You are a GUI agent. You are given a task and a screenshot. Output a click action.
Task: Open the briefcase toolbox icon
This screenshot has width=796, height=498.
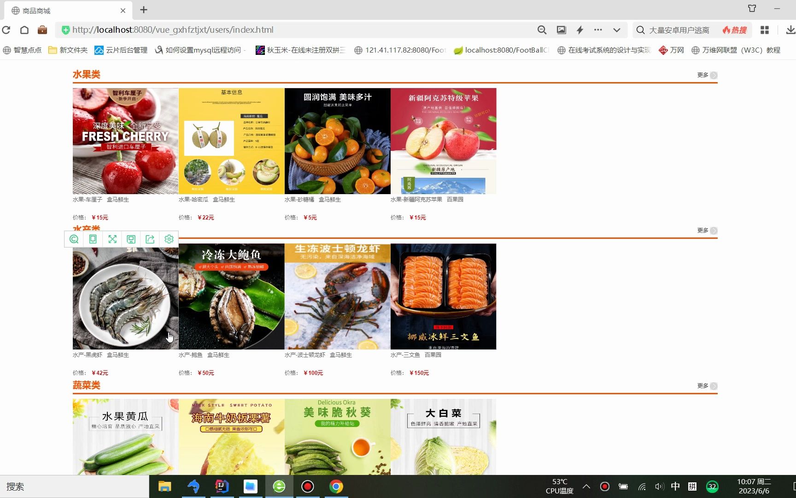42,30
